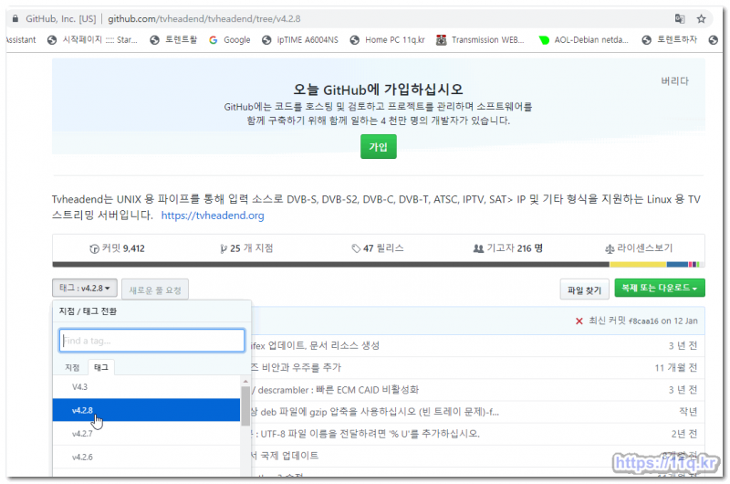Image resolution: width=730 pixels, height=484 pixels.
Task: Click the 파일 찾기 button
Action: [584, 290]
